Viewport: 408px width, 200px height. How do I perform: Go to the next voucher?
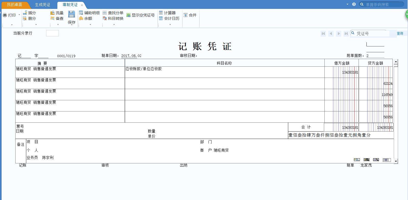339,33
